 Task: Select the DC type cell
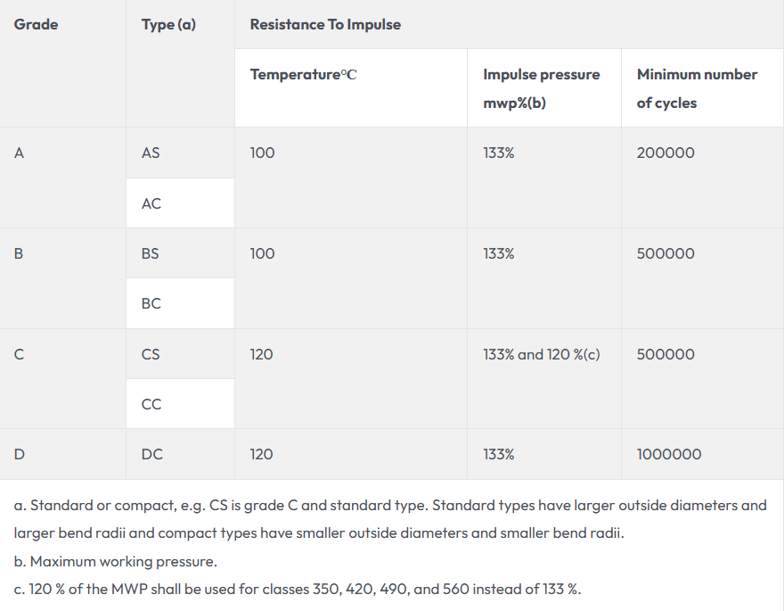pyautogui.click(x=152, y=454)
